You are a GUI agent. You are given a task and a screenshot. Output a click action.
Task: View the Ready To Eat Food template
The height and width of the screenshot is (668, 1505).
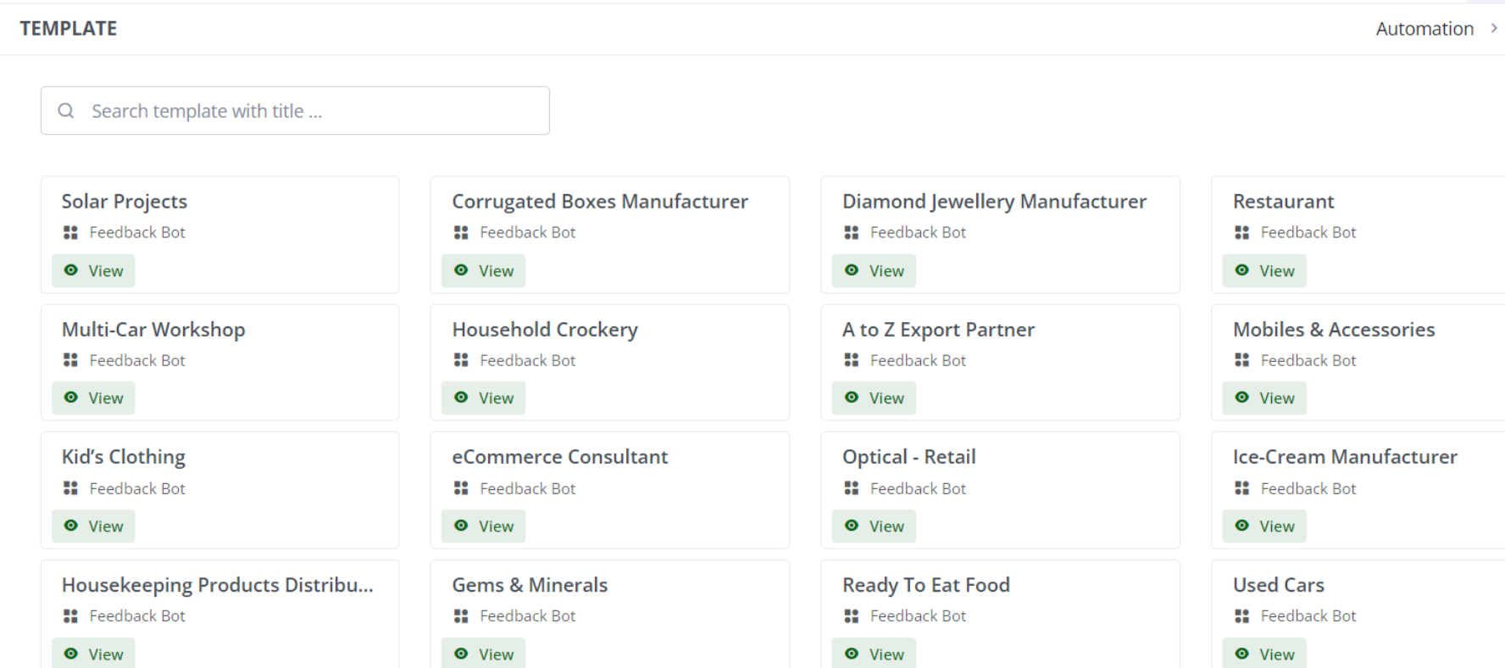[875, 654]
